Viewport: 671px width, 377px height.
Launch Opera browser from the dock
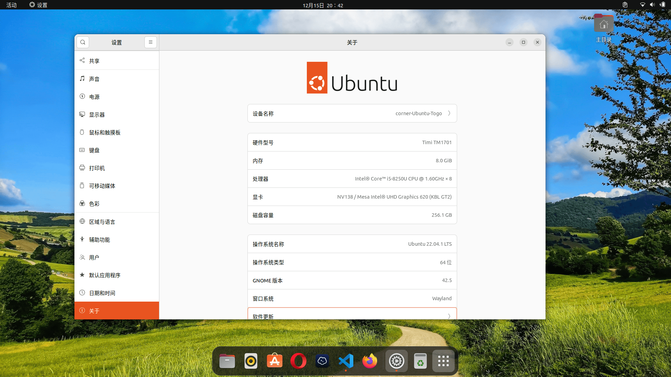(298, 361)
